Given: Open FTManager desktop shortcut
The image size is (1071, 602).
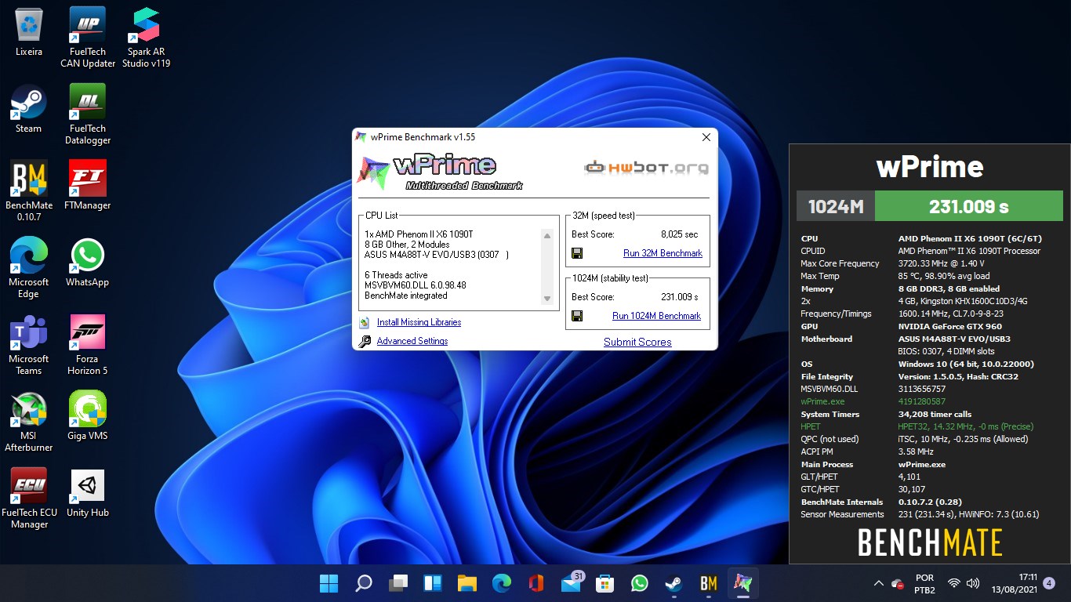Looking at the screenshot, I should point(88,186).
